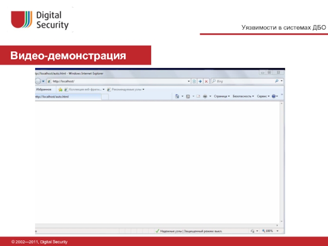
Task: Open the Рекомендуемые узлы link
Action: point(125,89)
